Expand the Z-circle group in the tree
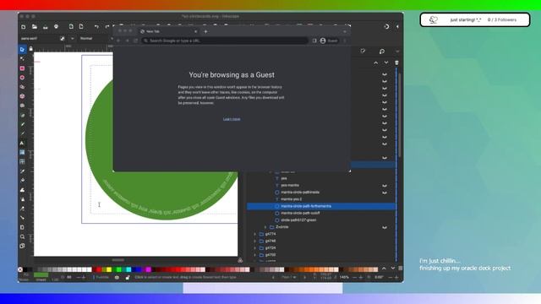Image resolution: width=541 pixels, height=304 pixels. click(x=265, y=227)
